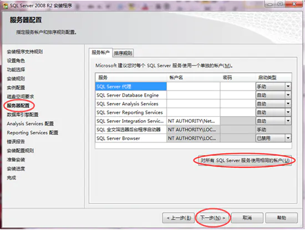
Task: Select the SQL Server Reporting Services row
Action: (131, 112)
